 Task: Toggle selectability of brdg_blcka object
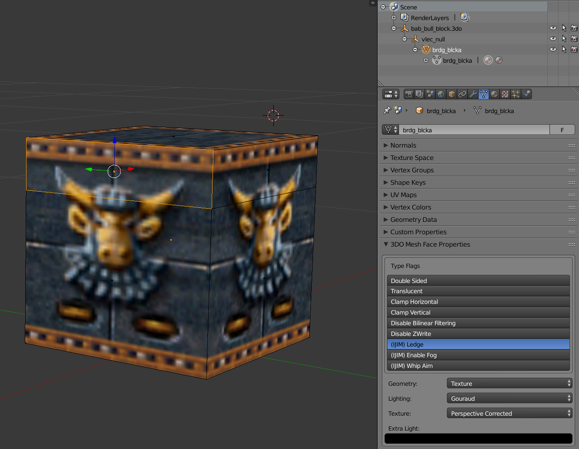click(x=564, y=50)
